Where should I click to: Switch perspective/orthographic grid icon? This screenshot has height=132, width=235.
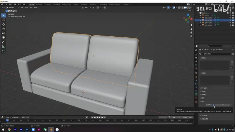[191, 36]
